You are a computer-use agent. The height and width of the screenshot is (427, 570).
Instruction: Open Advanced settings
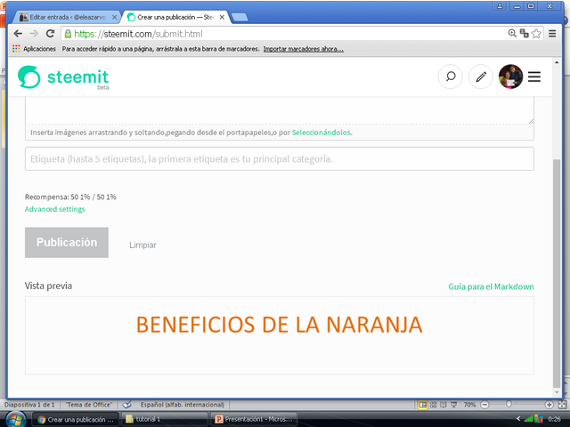(55, 209)
